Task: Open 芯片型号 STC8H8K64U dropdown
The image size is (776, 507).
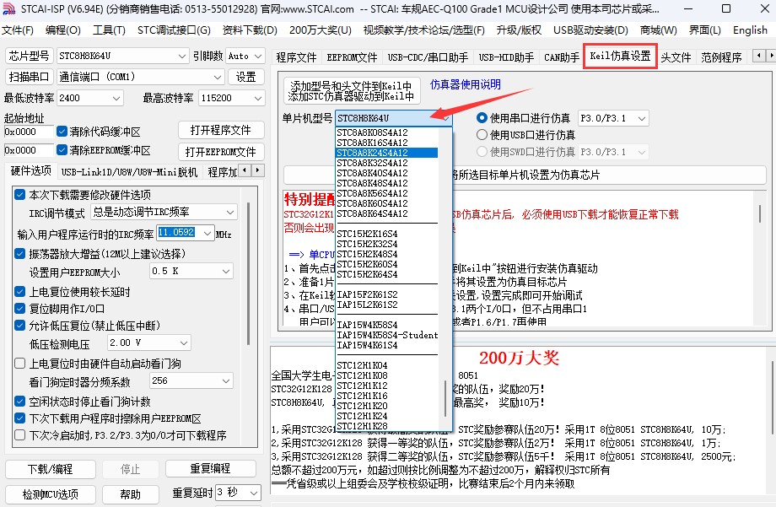Action: tap(122, 56)
